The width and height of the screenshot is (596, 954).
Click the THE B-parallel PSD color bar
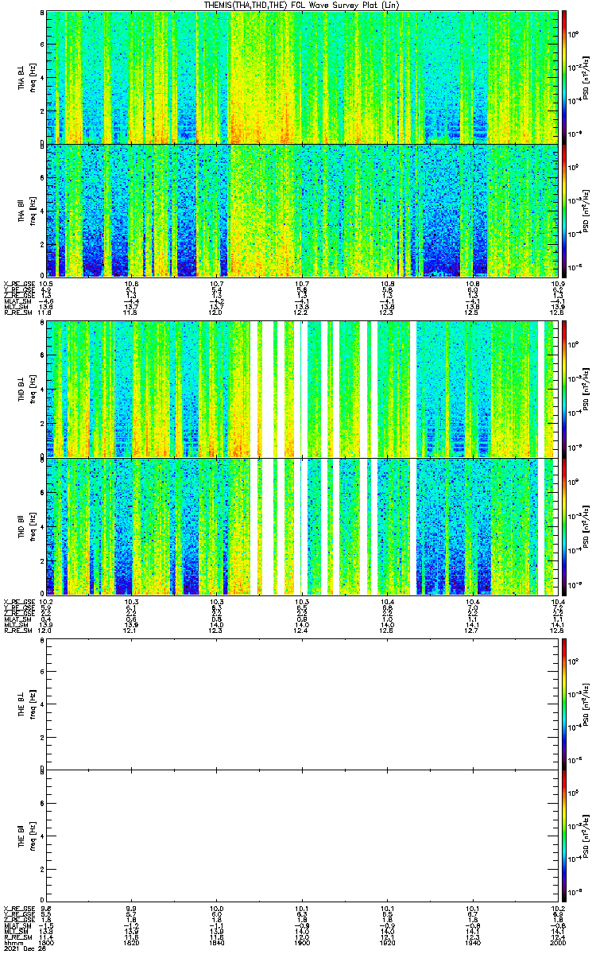[x=564, y=836]
